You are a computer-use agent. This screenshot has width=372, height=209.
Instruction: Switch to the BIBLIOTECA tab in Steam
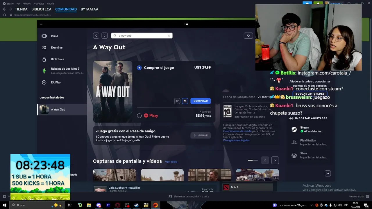pos(41,9)
